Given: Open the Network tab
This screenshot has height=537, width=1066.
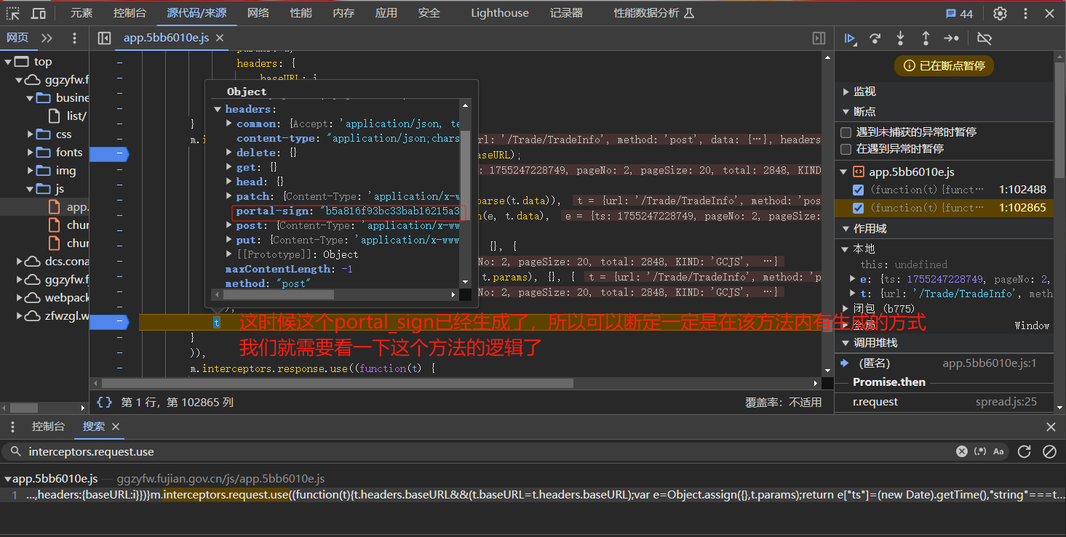Looking at the screenshot, I should (x=258, y=13).
